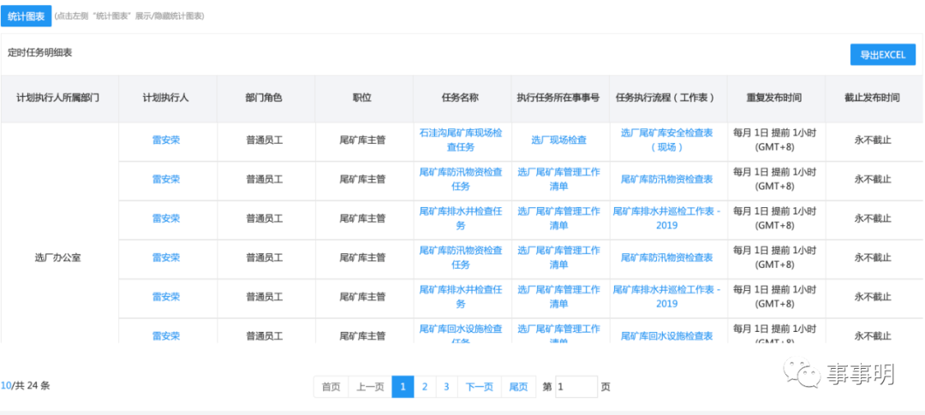Click the 统计图表 toggle button
The height and width of the screenshot is (415, 925).
click(26, 15)
